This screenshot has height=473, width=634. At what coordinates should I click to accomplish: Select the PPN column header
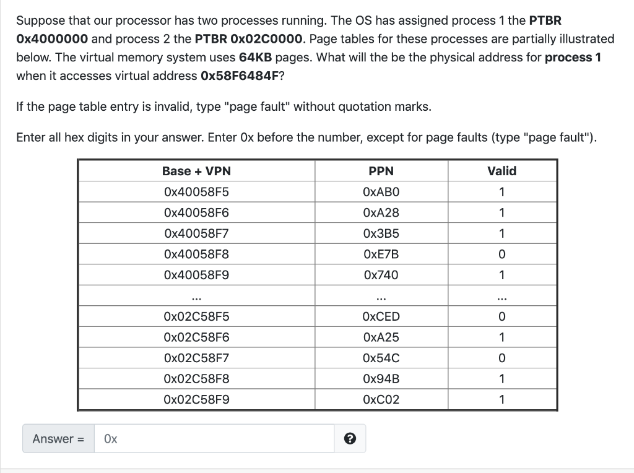coord(381,171)
